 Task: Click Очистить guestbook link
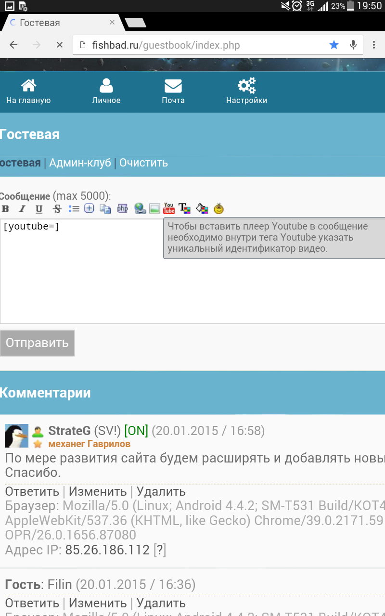pyautogui.click(x=143, y=163)
